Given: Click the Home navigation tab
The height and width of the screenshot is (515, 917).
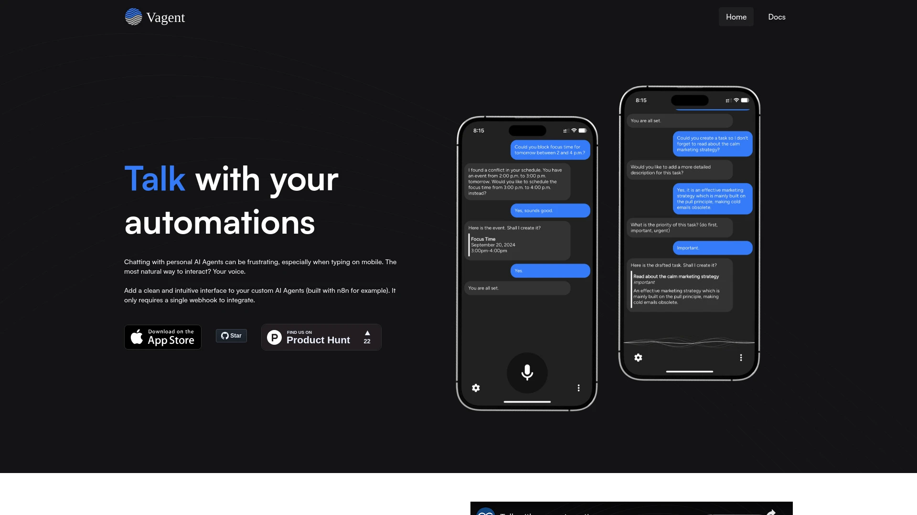Looking at the screenshot, I should click(x=736, y=17).
